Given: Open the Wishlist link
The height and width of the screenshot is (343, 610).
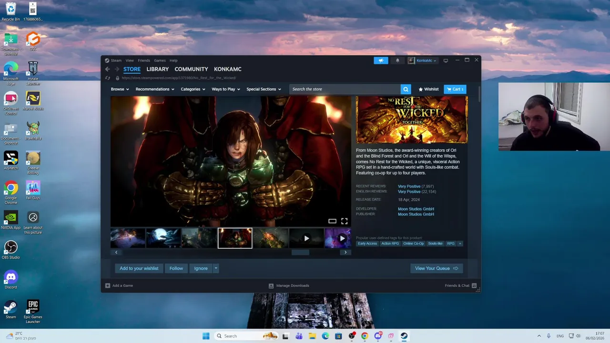Looking at the screenshot, I should [x=428, y=89].
